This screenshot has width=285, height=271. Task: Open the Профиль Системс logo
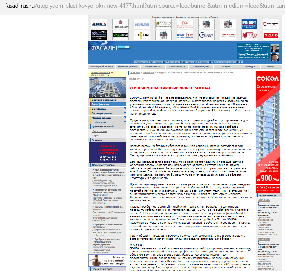coord(185,24)
